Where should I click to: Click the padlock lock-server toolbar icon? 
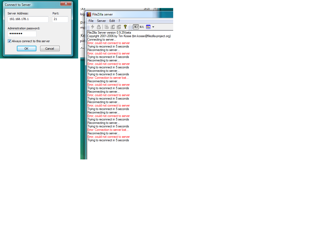pyautogui.click(x=99, y=27)
